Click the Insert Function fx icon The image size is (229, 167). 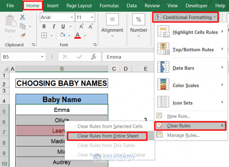coord(93,57)
